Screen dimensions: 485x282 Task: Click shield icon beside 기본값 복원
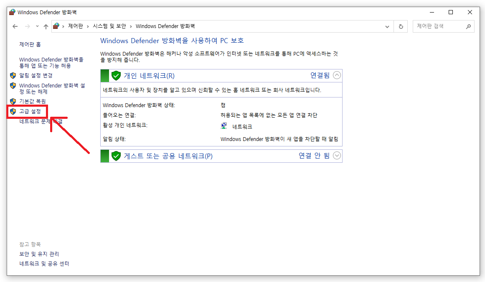pos(13,101)
